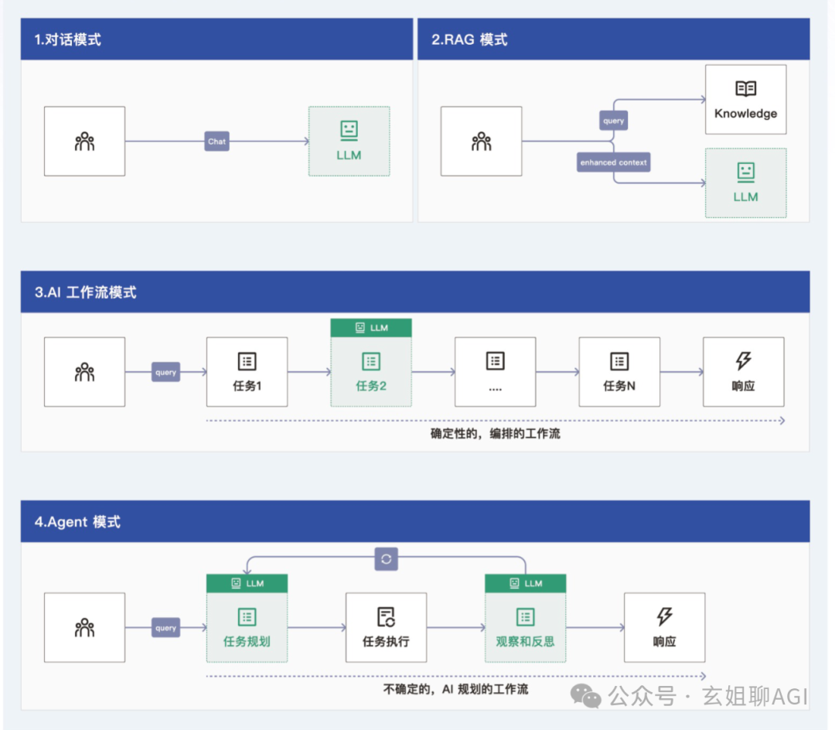Click the 响应 lightning box in 工作流模式
Image resolution: width=835 pixels, height=730 pixels.
(744, 372)
